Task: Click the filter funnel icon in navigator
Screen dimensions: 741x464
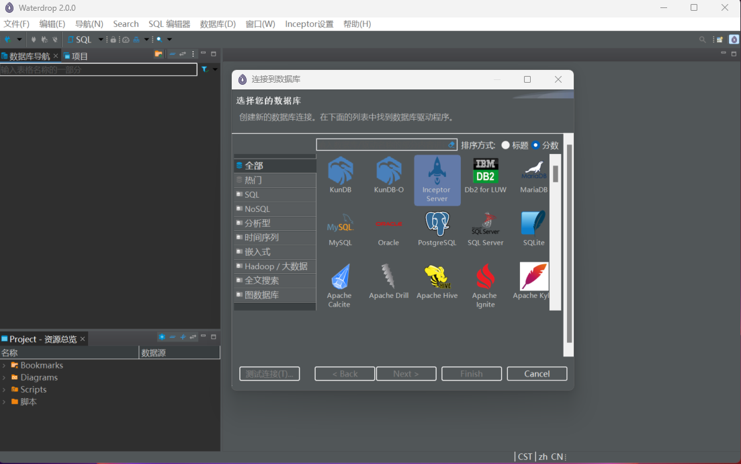Action: [205, 69]
